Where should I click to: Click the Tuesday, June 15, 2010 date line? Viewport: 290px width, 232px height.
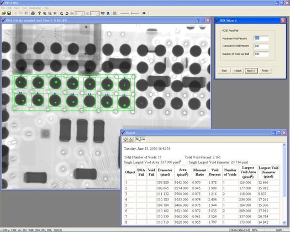point(147,149)
